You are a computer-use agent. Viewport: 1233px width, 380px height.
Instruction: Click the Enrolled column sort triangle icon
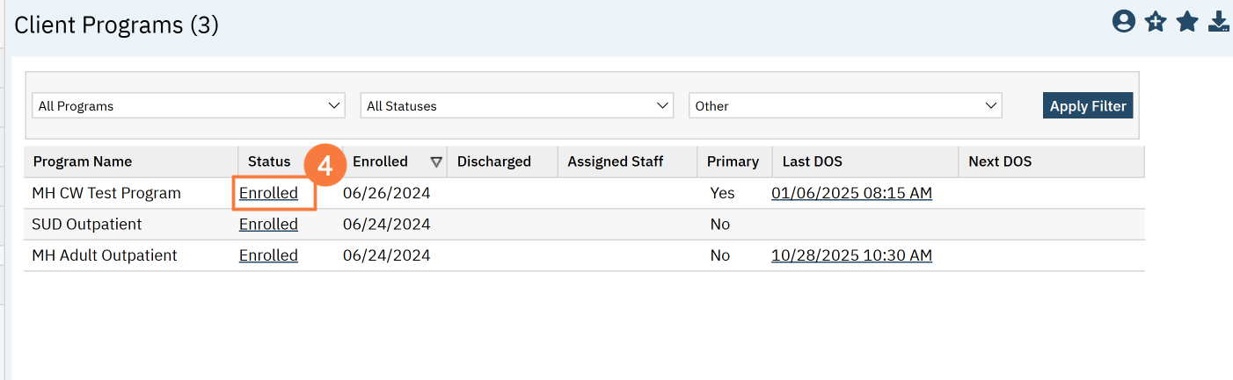[436, 161]
